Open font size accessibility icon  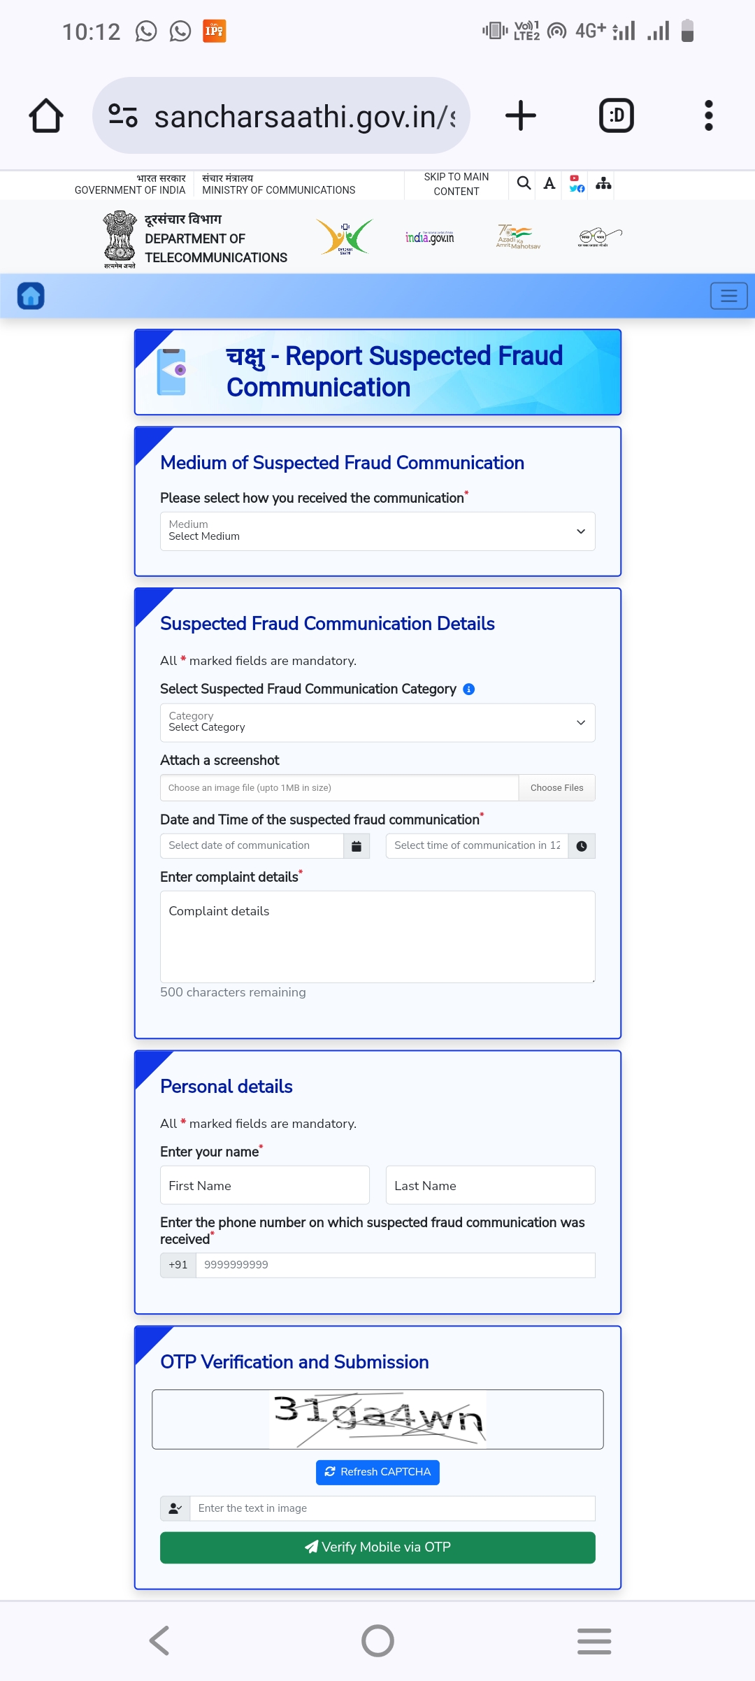(549, 183)
